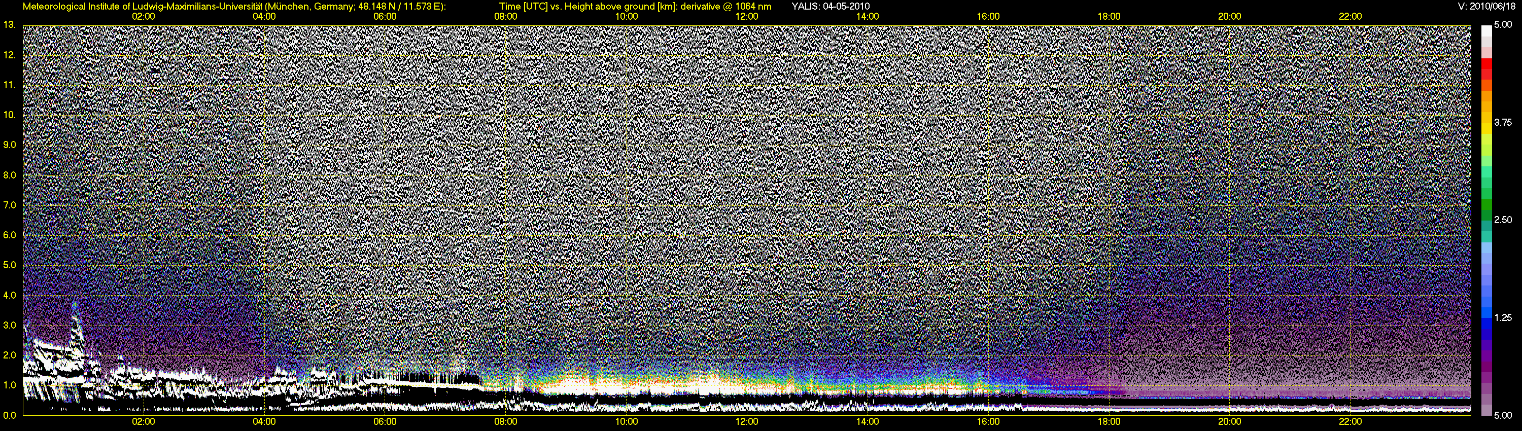Click the 1.25 colorbar scale value
The image size is (1522, 431).
click(1503, 317)
